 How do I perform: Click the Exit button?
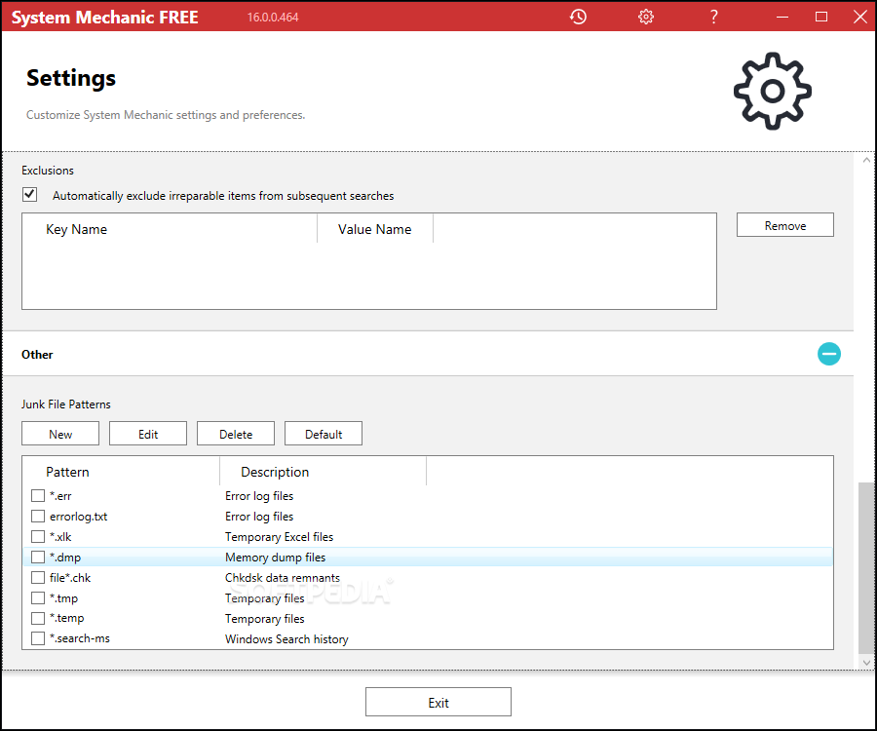(438, 702)
